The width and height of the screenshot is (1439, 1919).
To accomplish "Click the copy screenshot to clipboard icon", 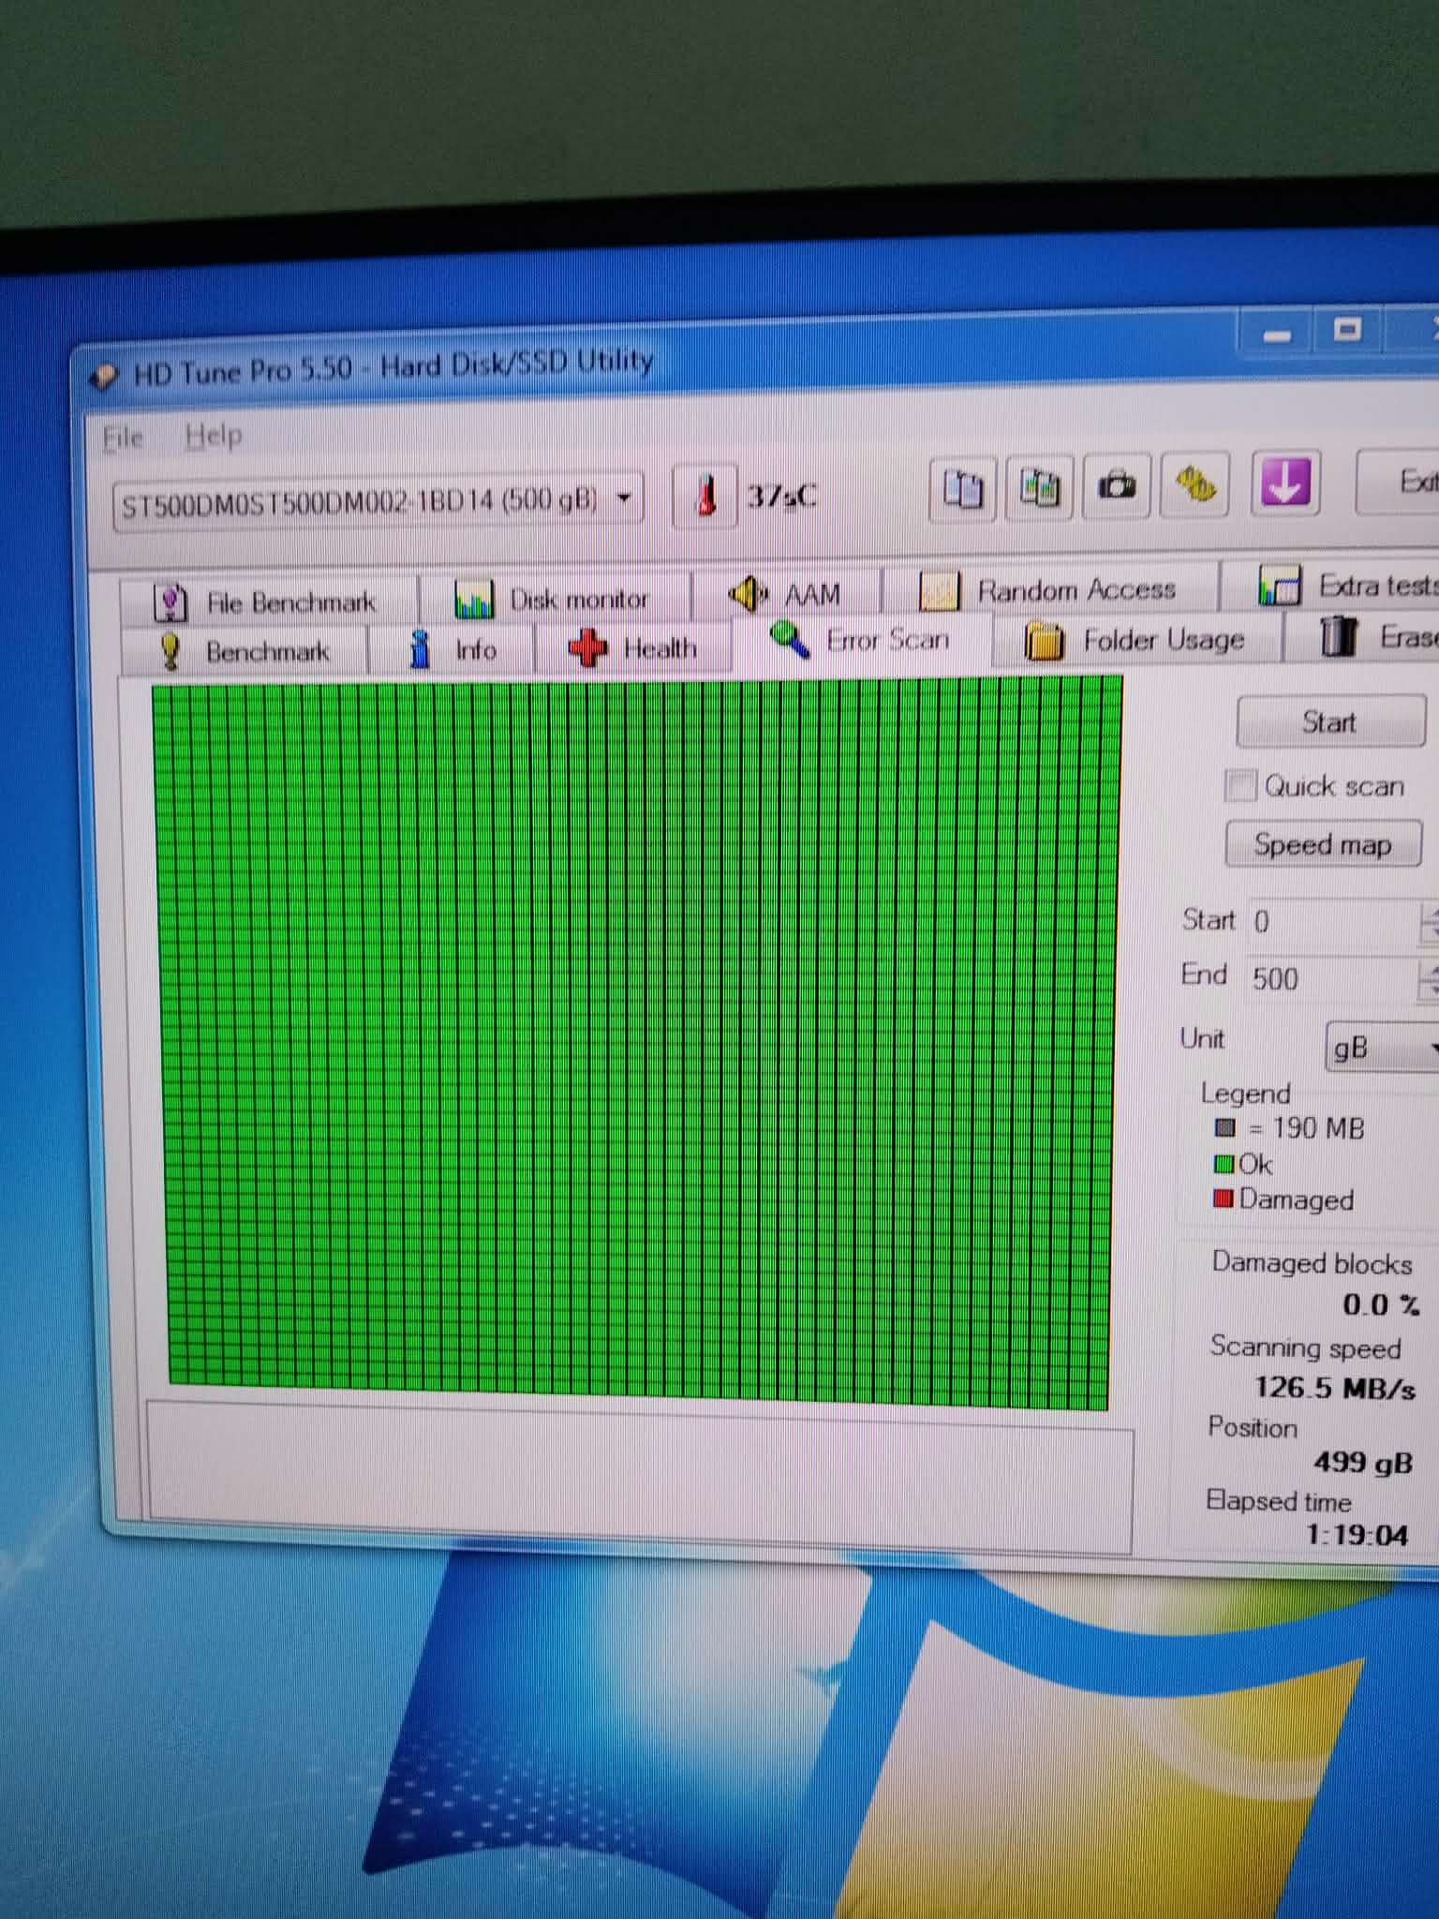I will [x=1039, y=488].
